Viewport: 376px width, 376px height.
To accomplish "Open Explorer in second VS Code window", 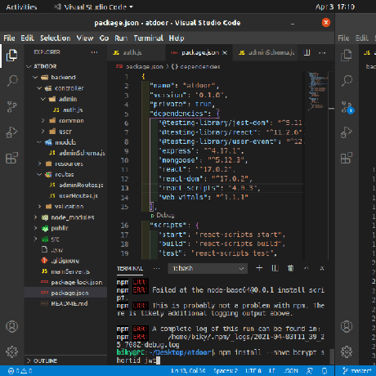I will pyautogui.click(x=347, y=56).
